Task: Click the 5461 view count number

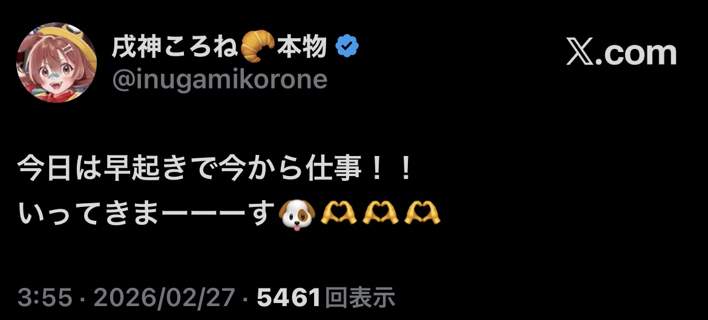Action: 289,298
